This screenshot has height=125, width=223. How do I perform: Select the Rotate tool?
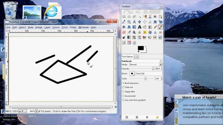tap(155, 22)
